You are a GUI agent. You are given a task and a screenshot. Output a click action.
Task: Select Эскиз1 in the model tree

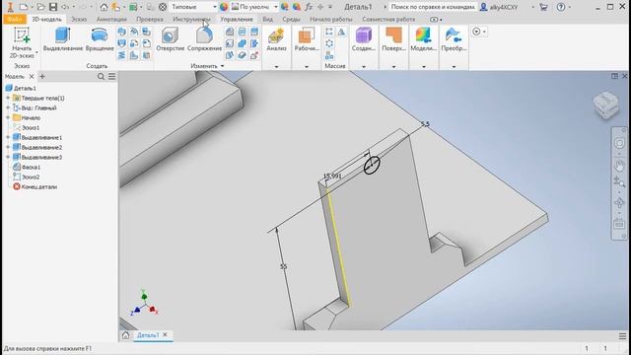[x=31, y=127]
